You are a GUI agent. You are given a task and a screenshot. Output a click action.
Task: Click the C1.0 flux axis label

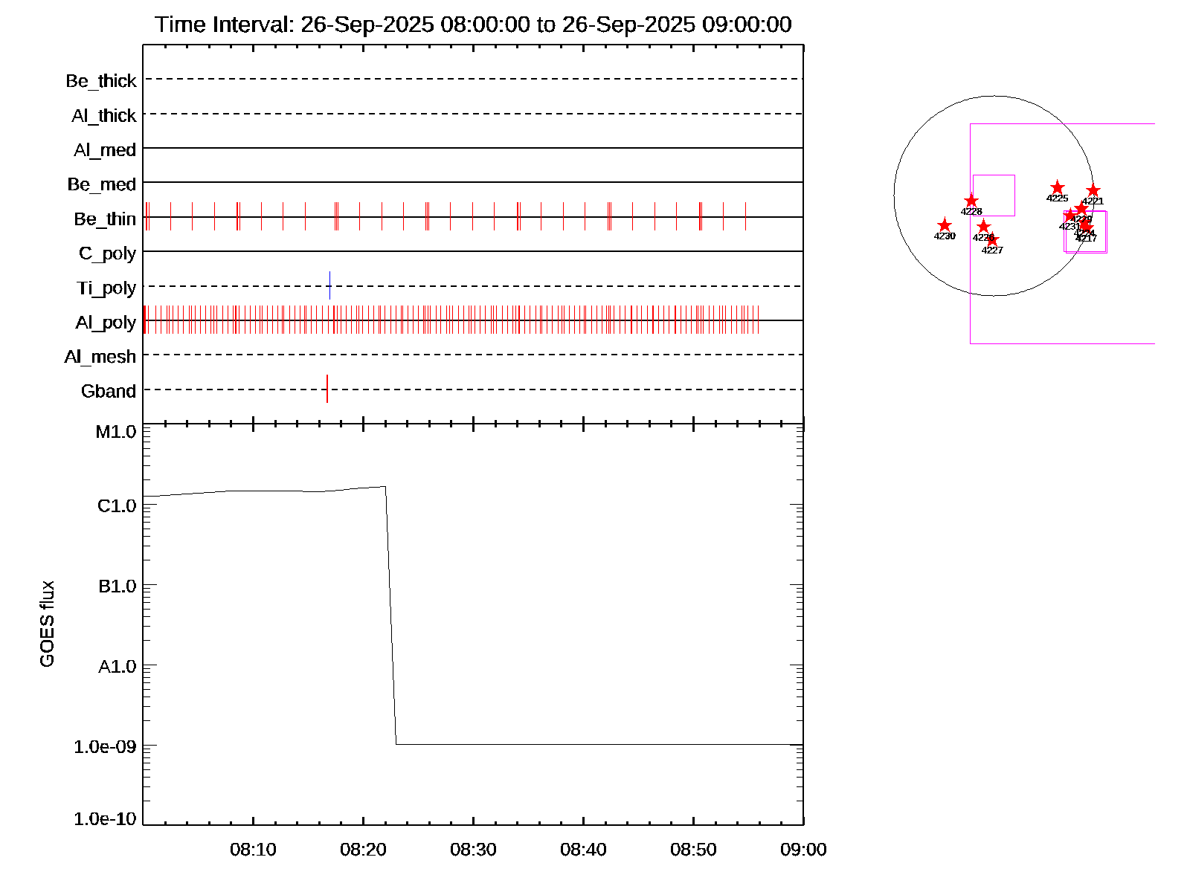coord(117,506)
